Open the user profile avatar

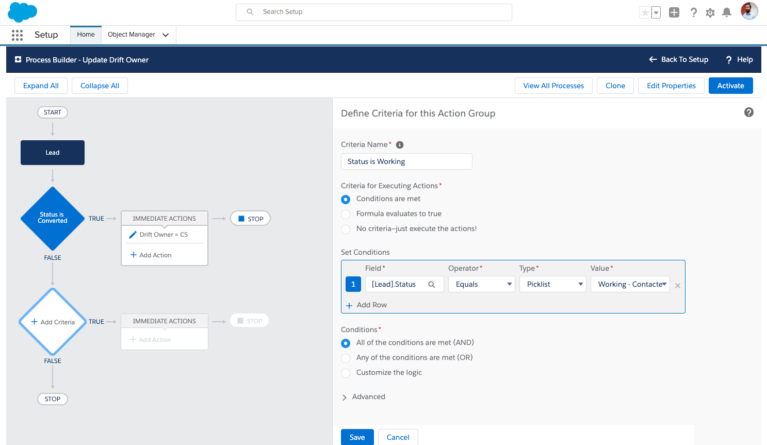tap(749, 11)
